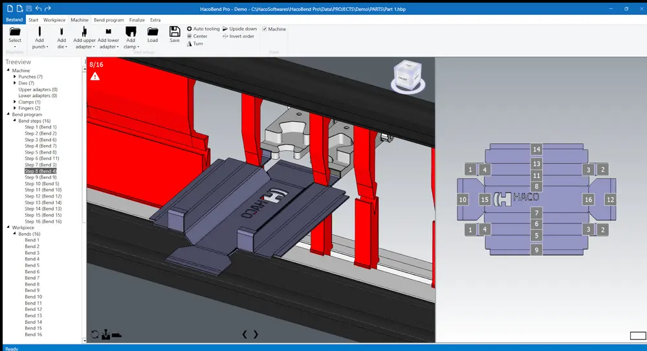Toggle Invert order in the ribbon
The height and width of the screenshot is (351, 647).
pos(238,36)
